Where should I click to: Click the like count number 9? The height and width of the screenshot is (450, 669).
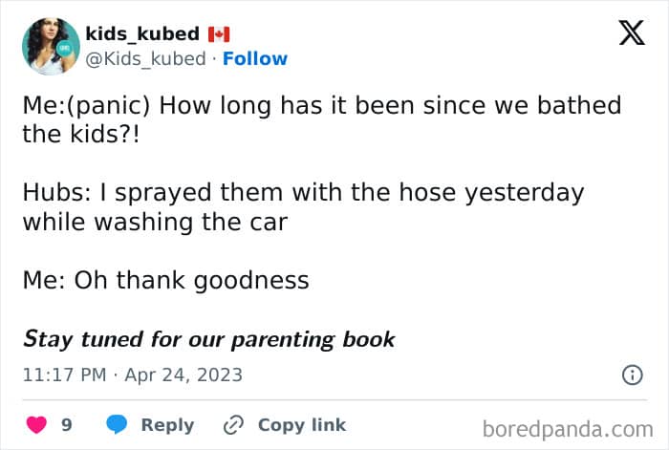66,425
